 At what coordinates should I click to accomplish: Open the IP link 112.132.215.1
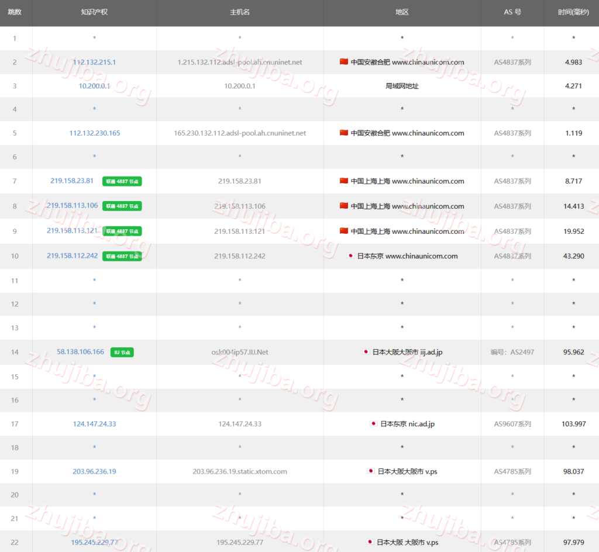pos(94,62)
